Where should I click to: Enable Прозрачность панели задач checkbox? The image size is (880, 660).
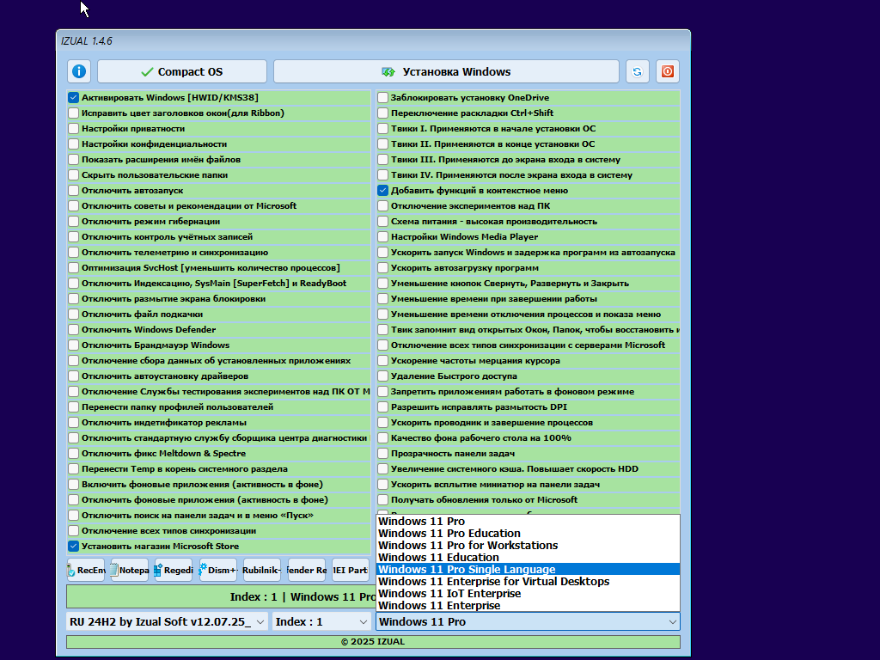pos(382,454)
